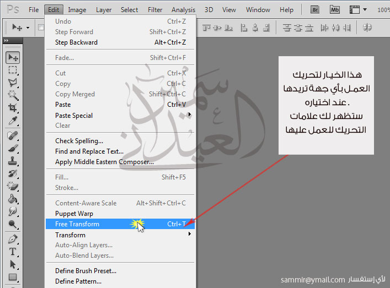Choose Apply Middle Eastern Composer
The image size is (390, 288).
point(120,162)
